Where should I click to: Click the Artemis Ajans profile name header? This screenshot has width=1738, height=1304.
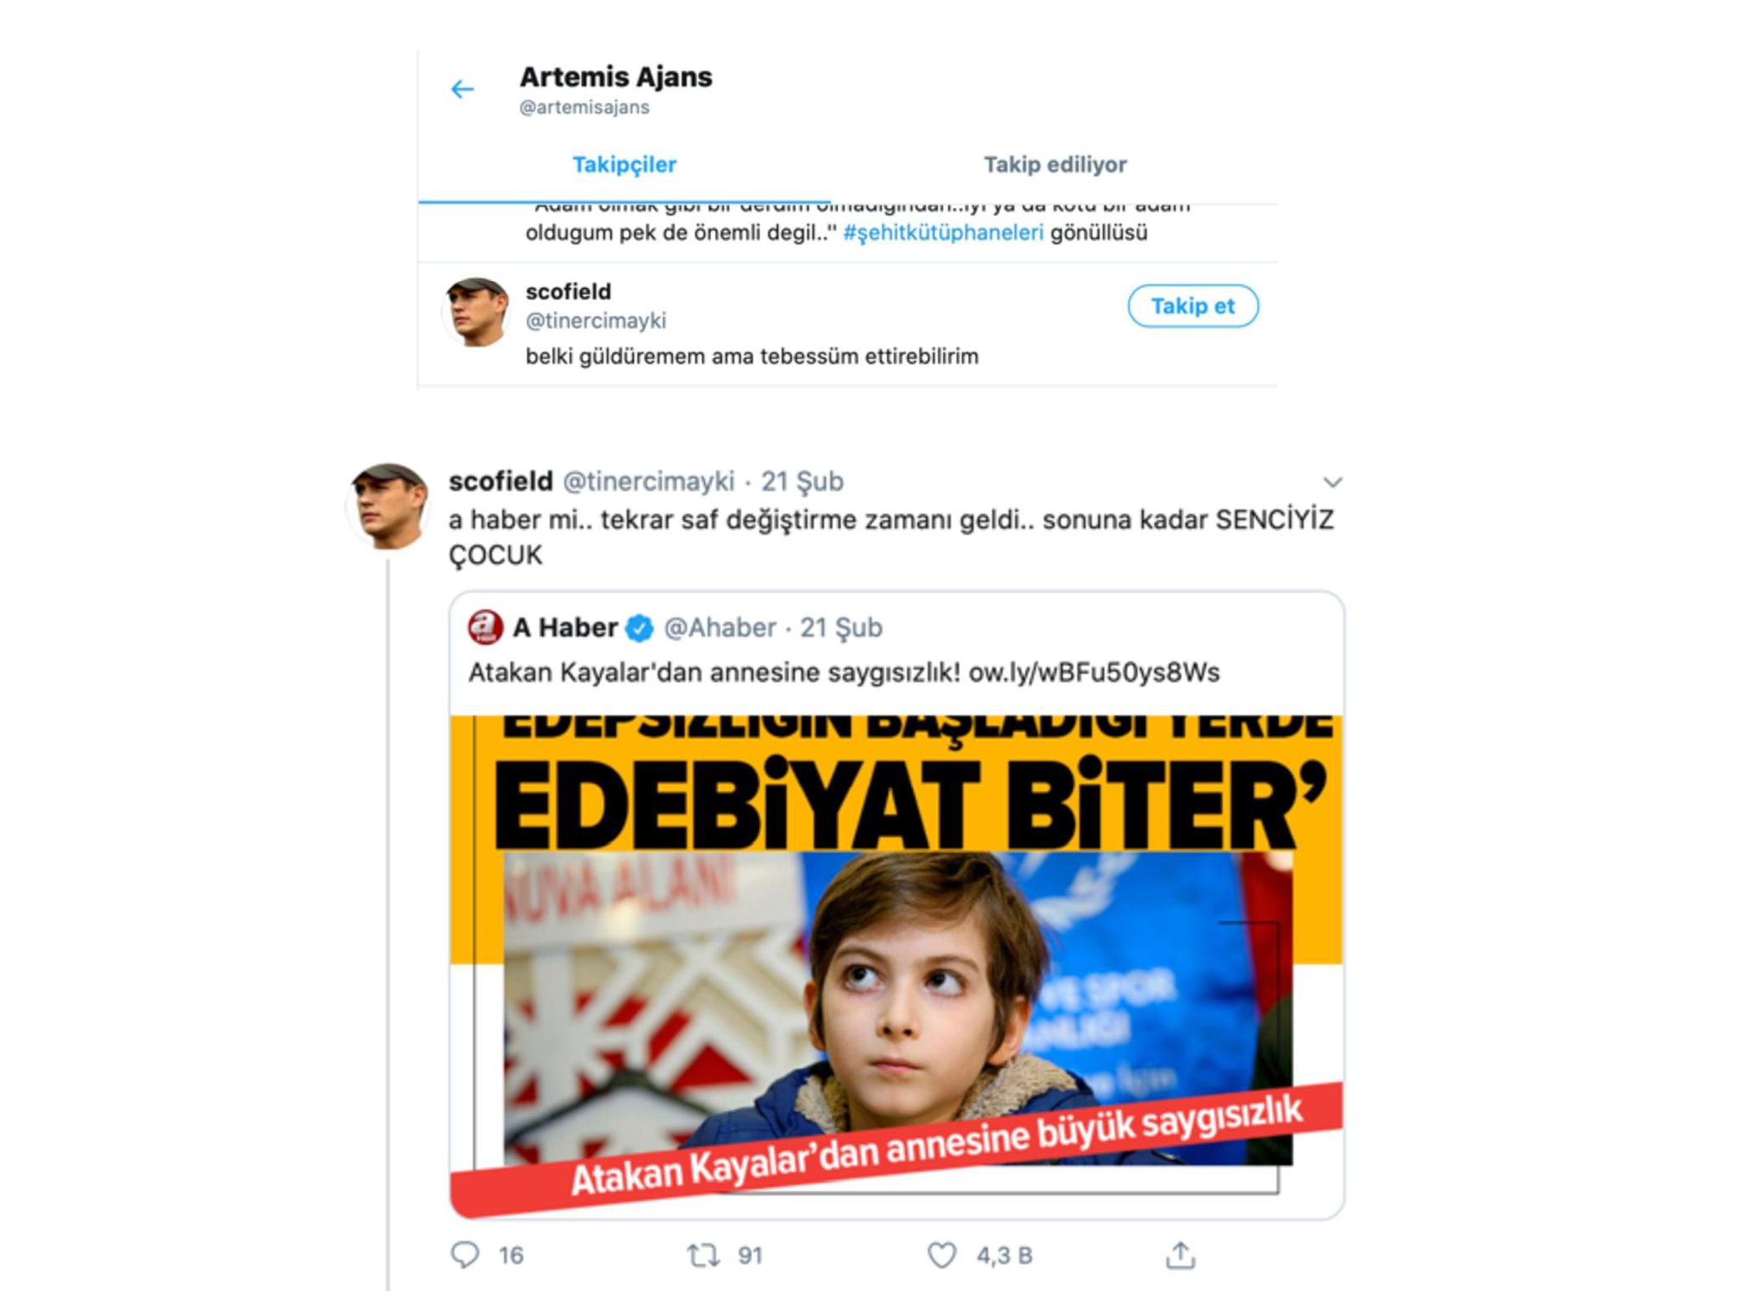[x=616, y=77]
